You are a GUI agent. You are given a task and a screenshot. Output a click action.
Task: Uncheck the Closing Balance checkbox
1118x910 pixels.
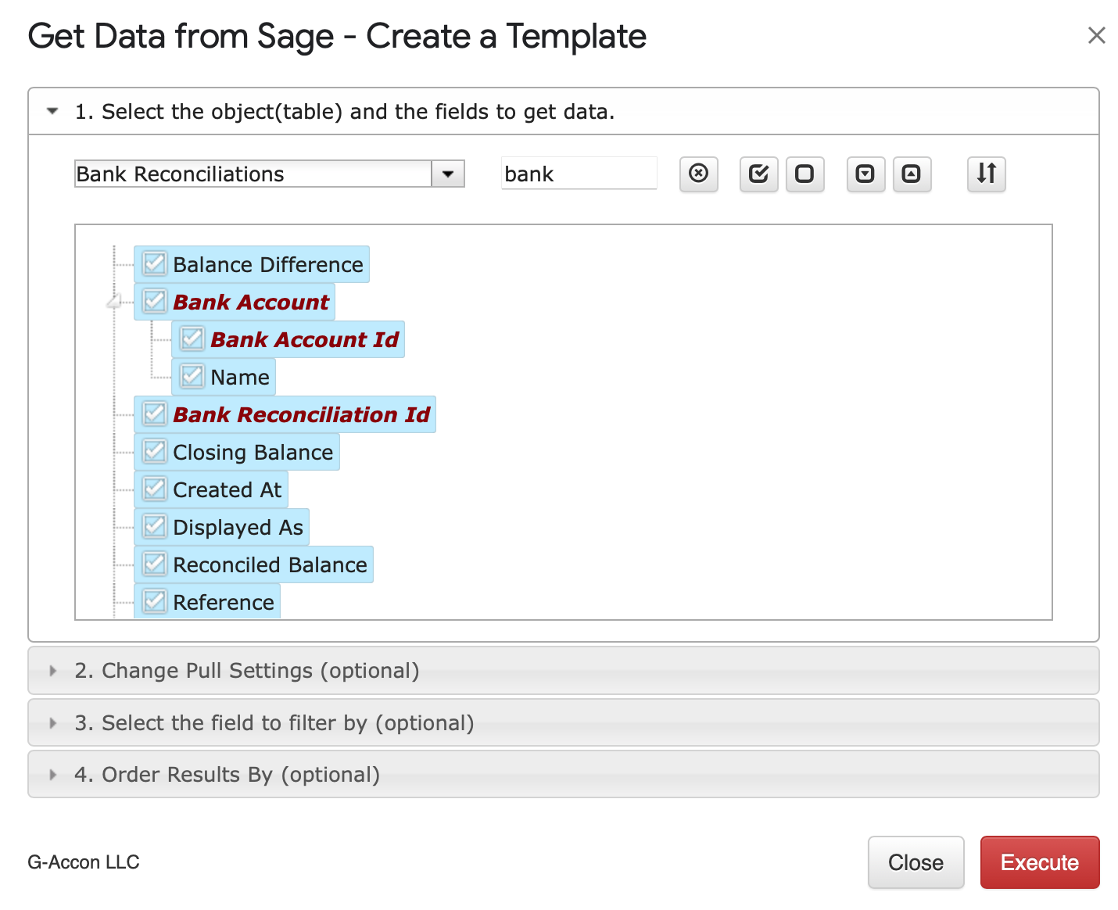click(155, 451)
